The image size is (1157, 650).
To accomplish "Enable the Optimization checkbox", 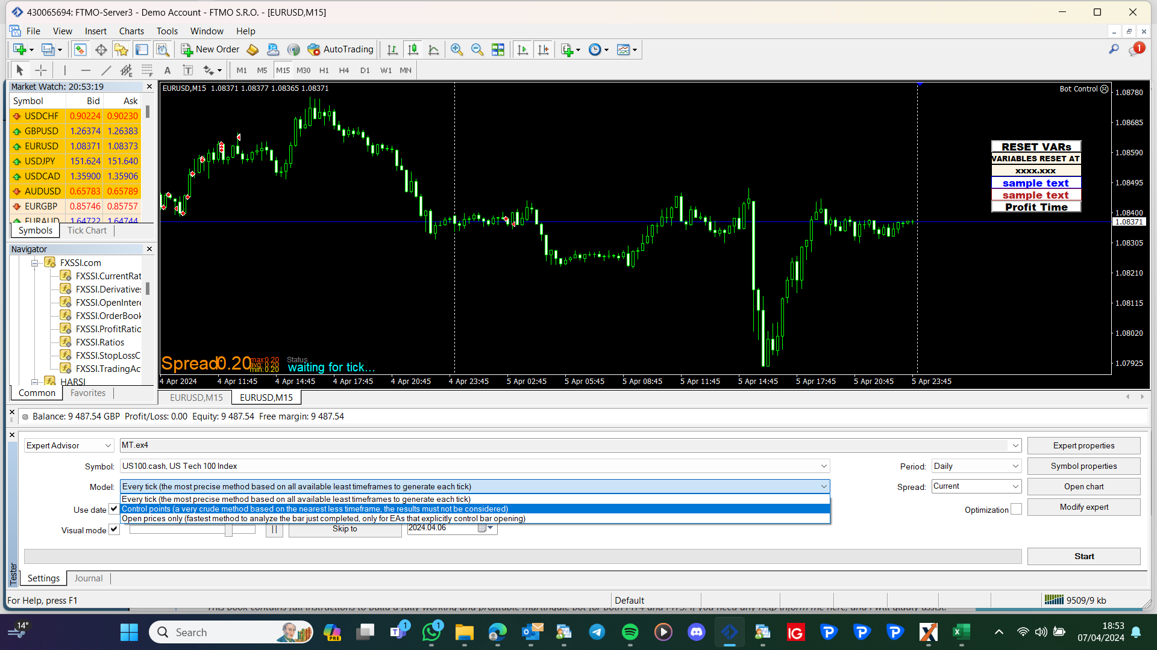I will (1016, 509).
